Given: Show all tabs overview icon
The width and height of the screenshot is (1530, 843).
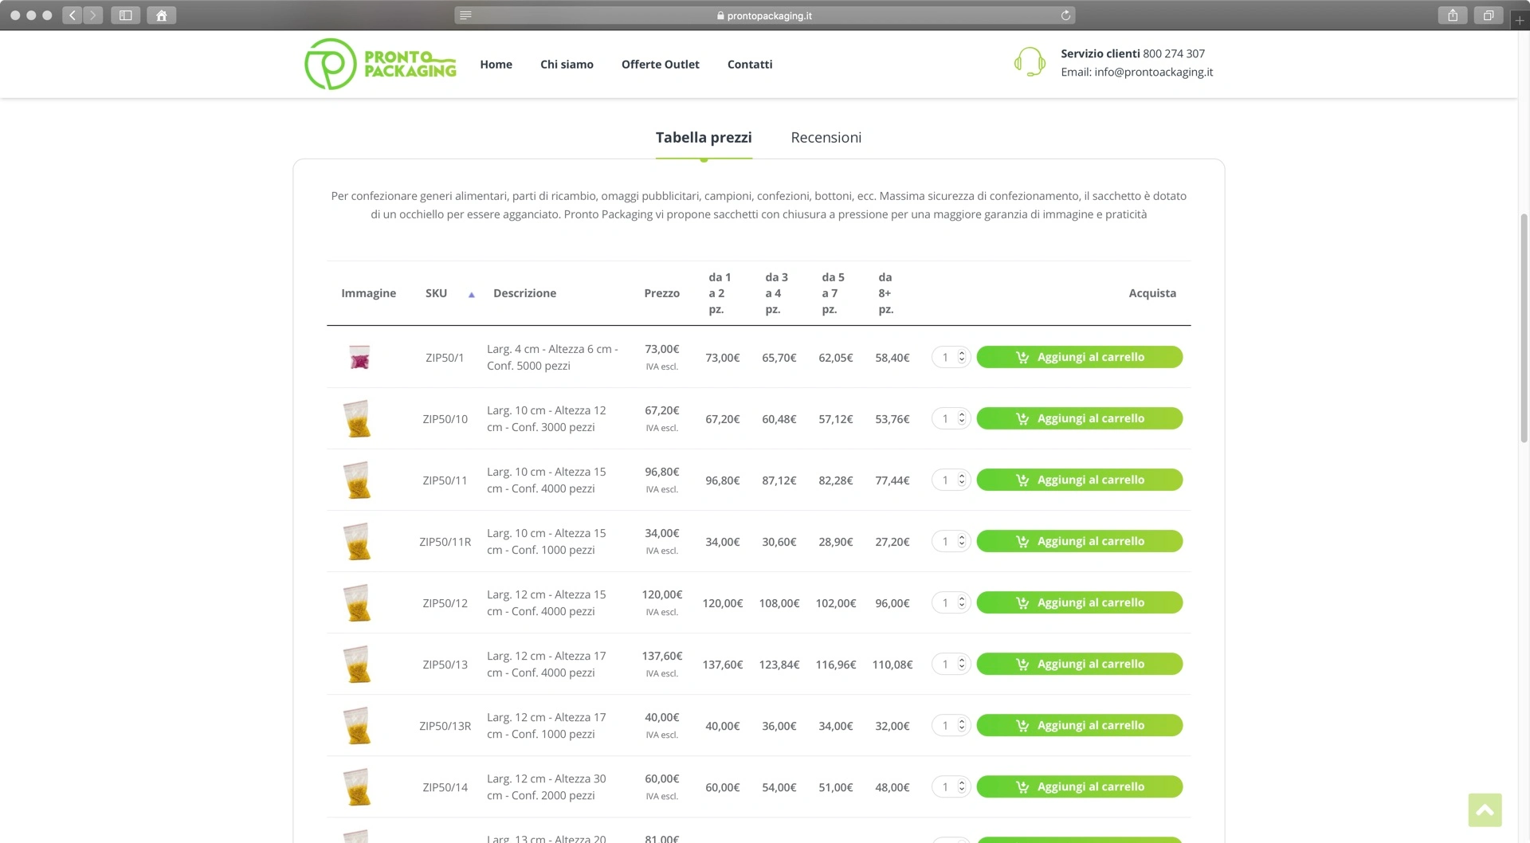Looking at the screenshot, I should pos(1488,15).
